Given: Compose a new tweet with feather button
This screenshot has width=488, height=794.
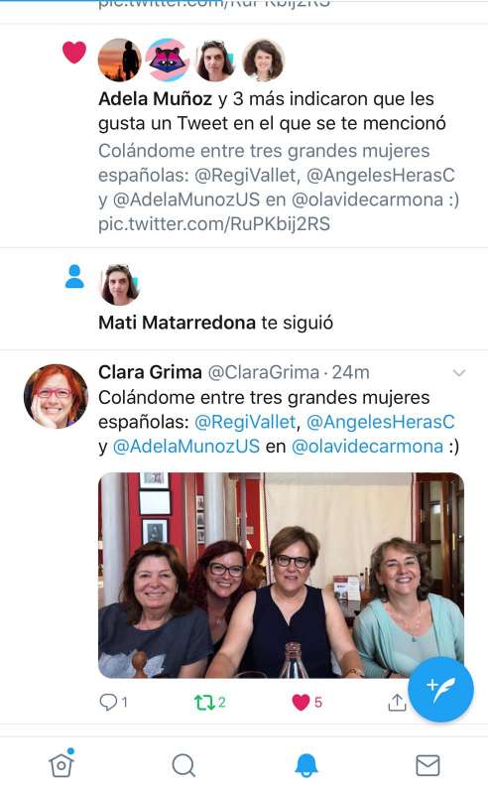Looking at the screenshot, I should pos(441,689).
